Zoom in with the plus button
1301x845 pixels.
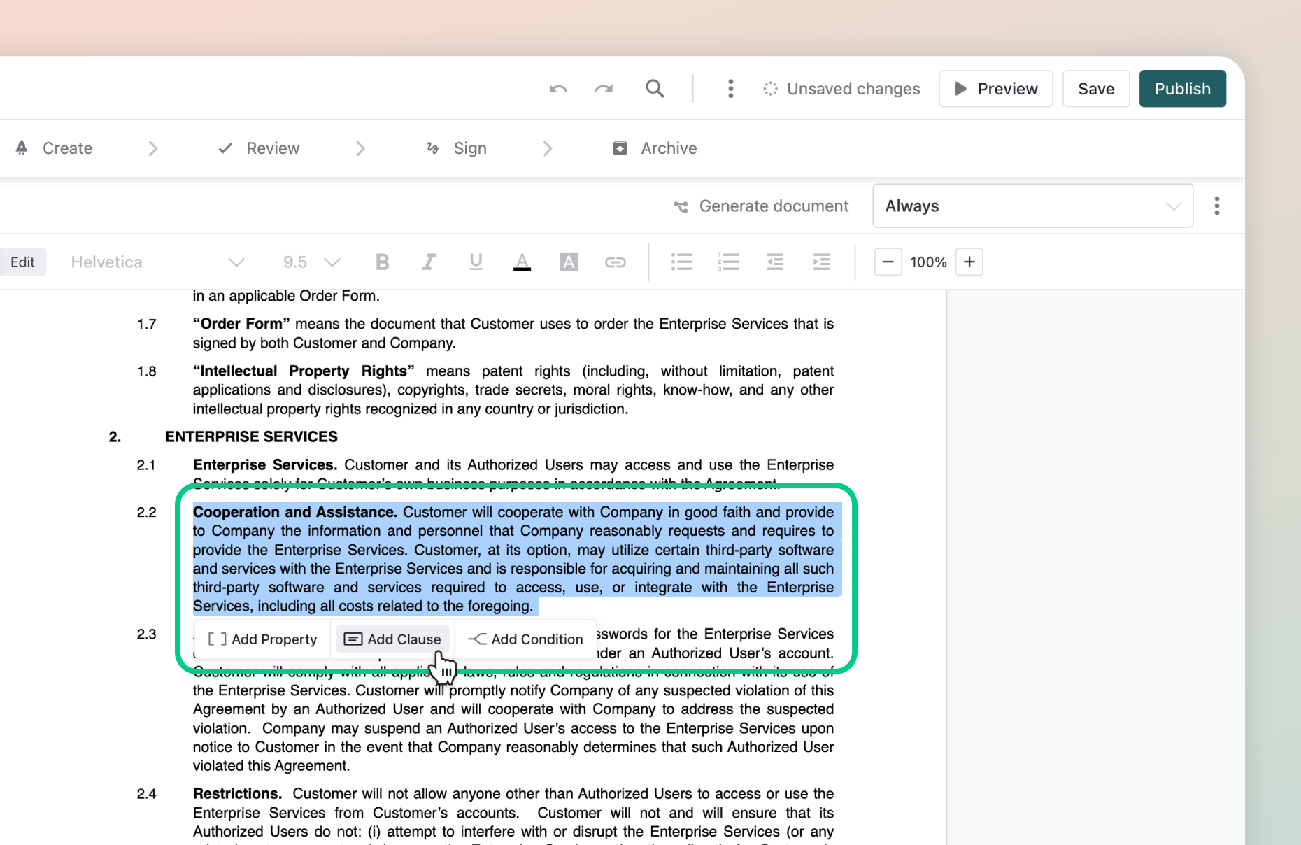(x=969, y=262)
